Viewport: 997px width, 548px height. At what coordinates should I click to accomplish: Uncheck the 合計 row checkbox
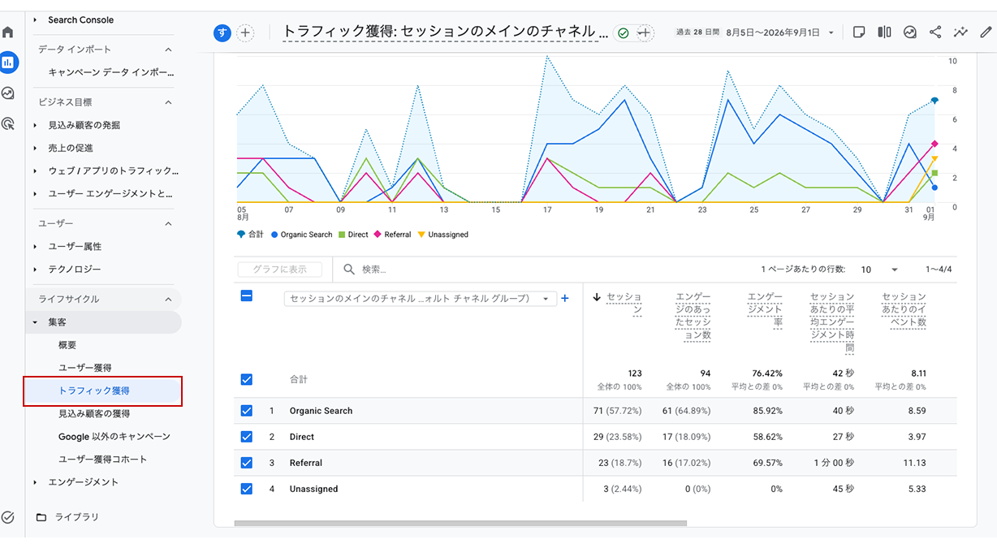(247, 379)
